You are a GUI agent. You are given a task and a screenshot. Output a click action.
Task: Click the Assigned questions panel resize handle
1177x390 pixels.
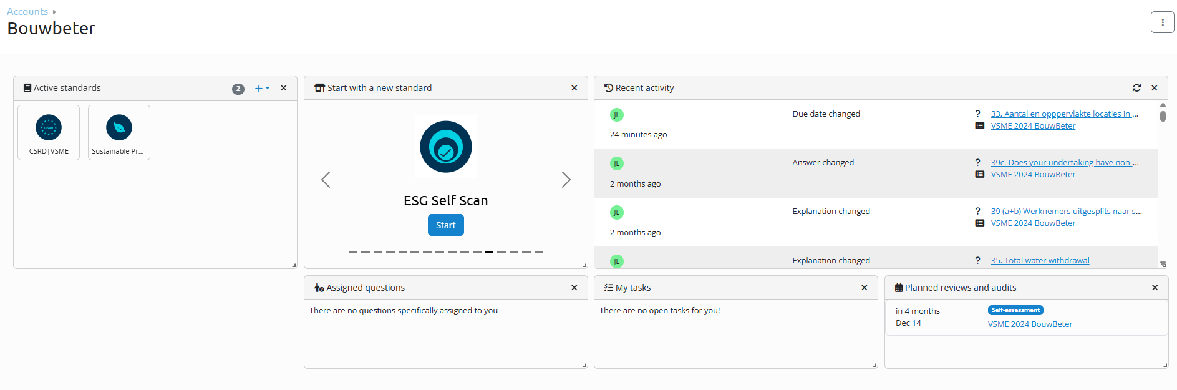[584, 365]
